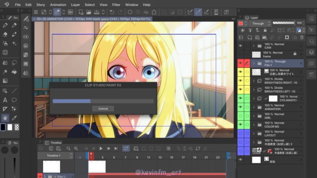Image resolution: width=317 pixels, height=178 pixels.
Task: Click the layer mask icon
Action: [287, 37]
